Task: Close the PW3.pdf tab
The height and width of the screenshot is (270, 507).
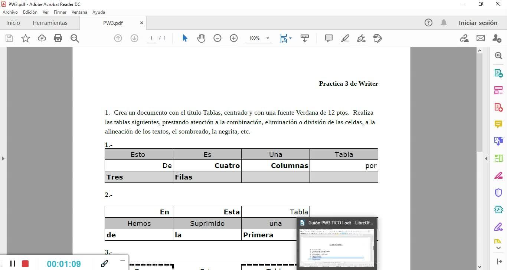Action: pos(141,23)
